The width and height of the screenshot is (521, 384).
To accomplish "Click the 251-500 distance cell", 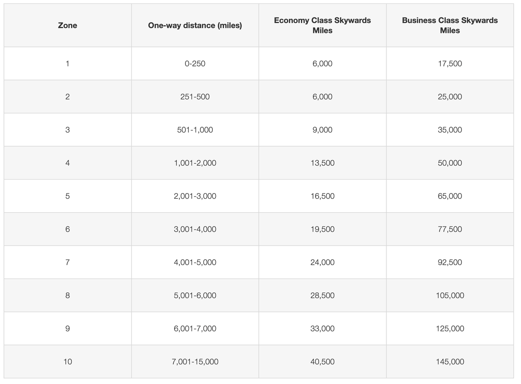I will tap(195, 97).
